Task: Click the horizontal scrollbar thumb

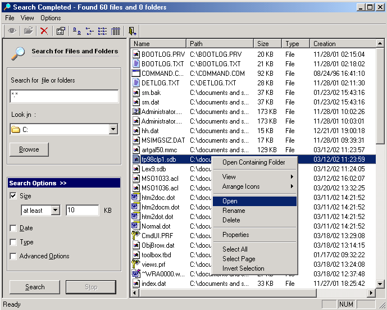Action: [228, 293]
